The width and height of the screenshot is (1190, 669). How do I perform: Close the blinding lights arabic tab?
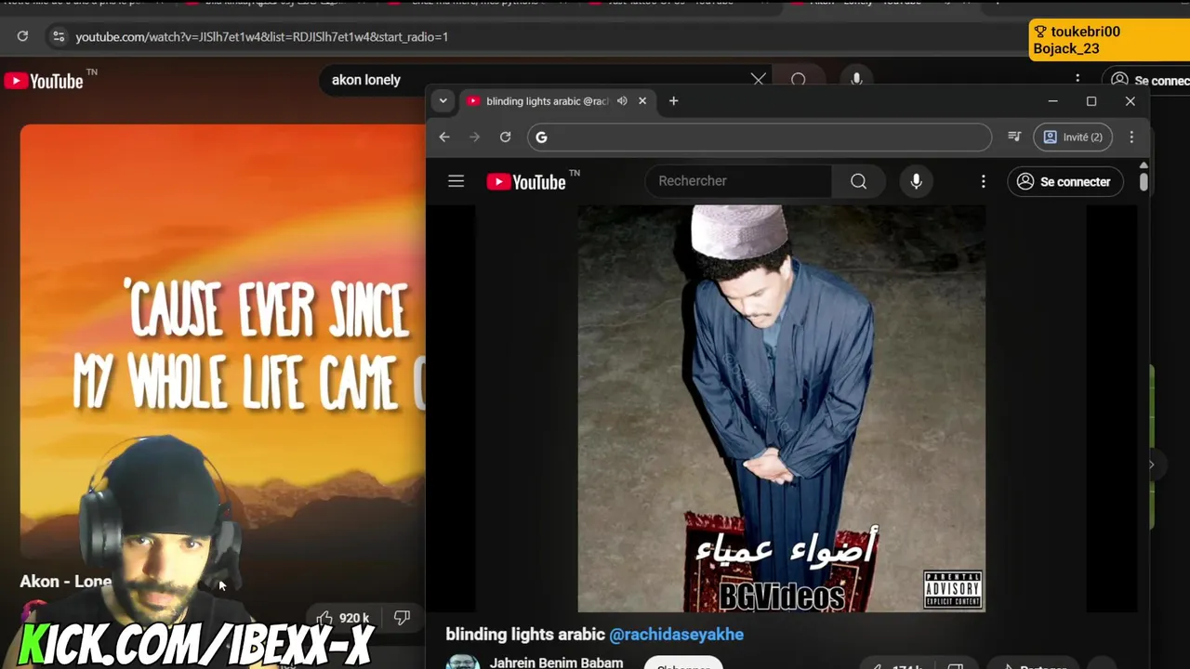pyautogui.click(x=641, y=100)
